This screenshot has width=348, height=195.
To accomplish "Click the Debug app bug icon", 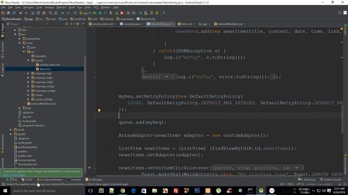I will coord(100,13).
